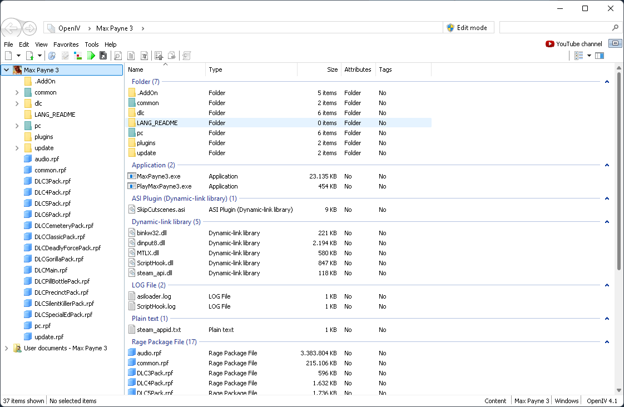Select common.rpf archive icon in file list

coord(132,363)
